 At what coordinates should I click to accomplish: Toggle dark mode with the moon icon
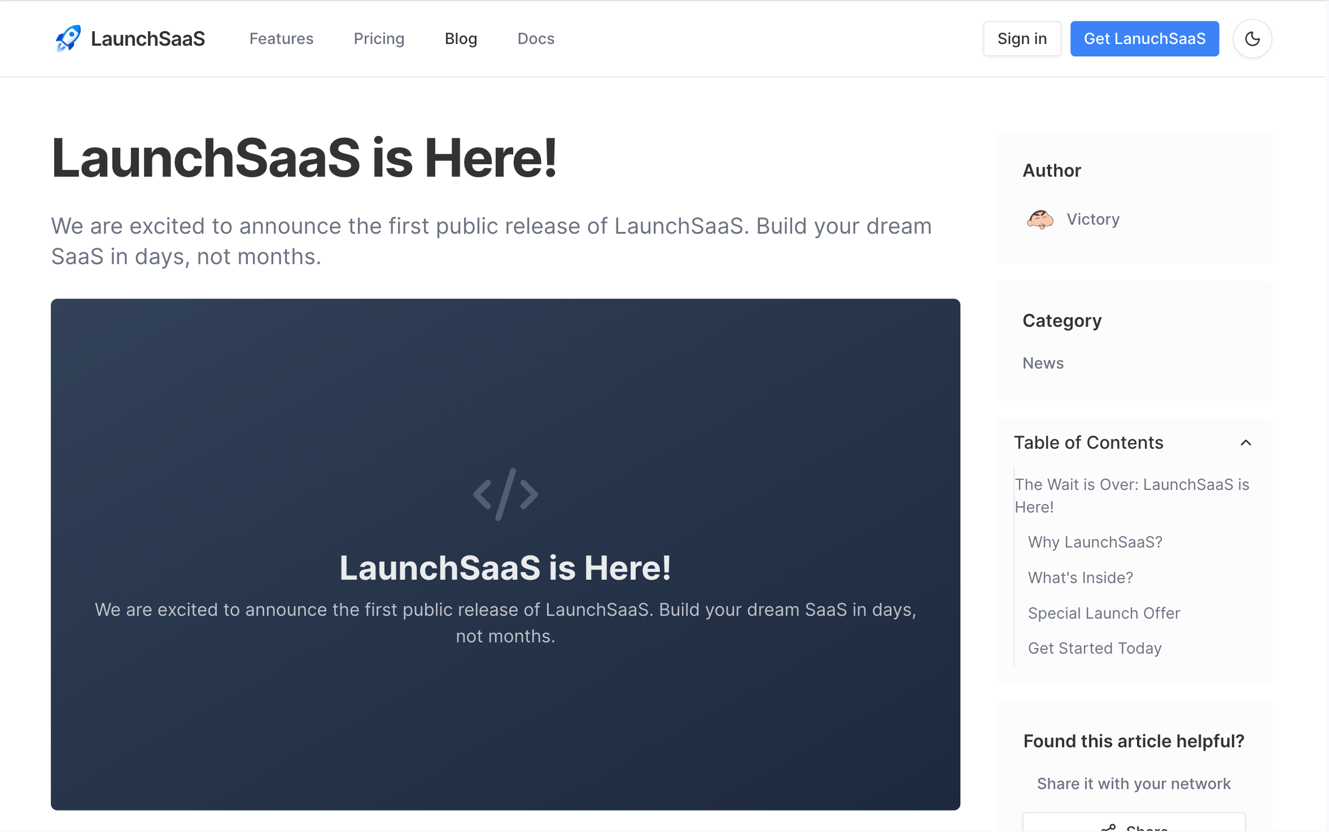(1252, 38)
